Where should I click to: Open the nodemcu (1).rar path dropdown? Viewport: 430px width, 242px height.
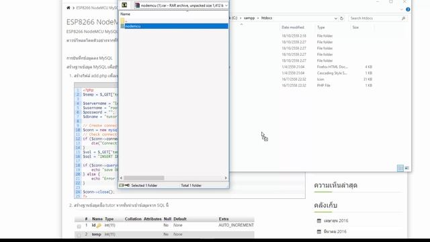pos(226,5)
